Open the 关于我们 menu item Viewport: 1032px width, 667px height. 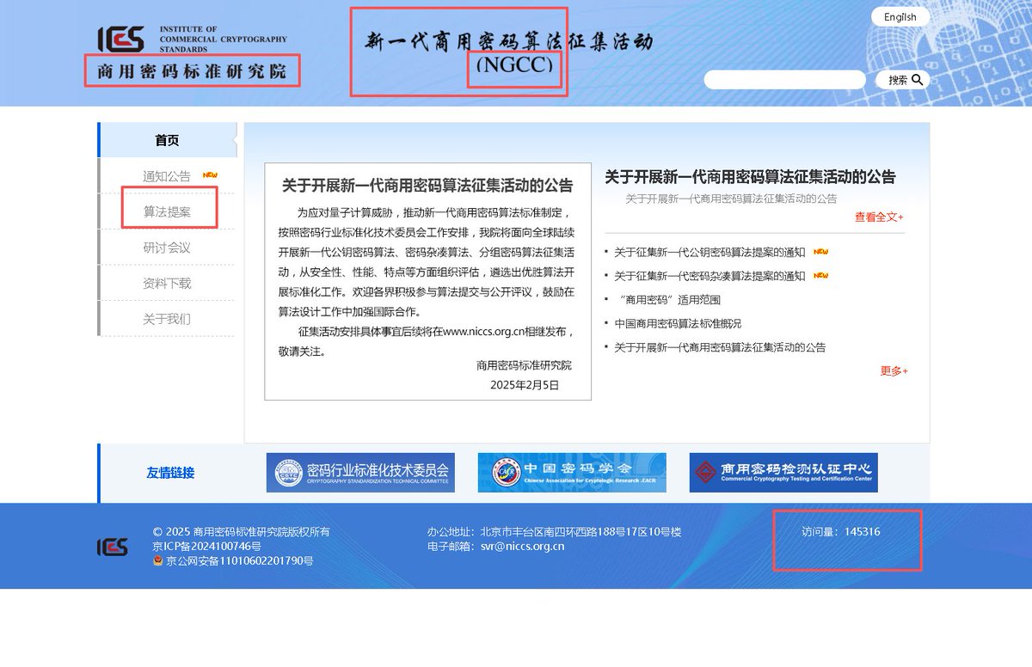167,319
